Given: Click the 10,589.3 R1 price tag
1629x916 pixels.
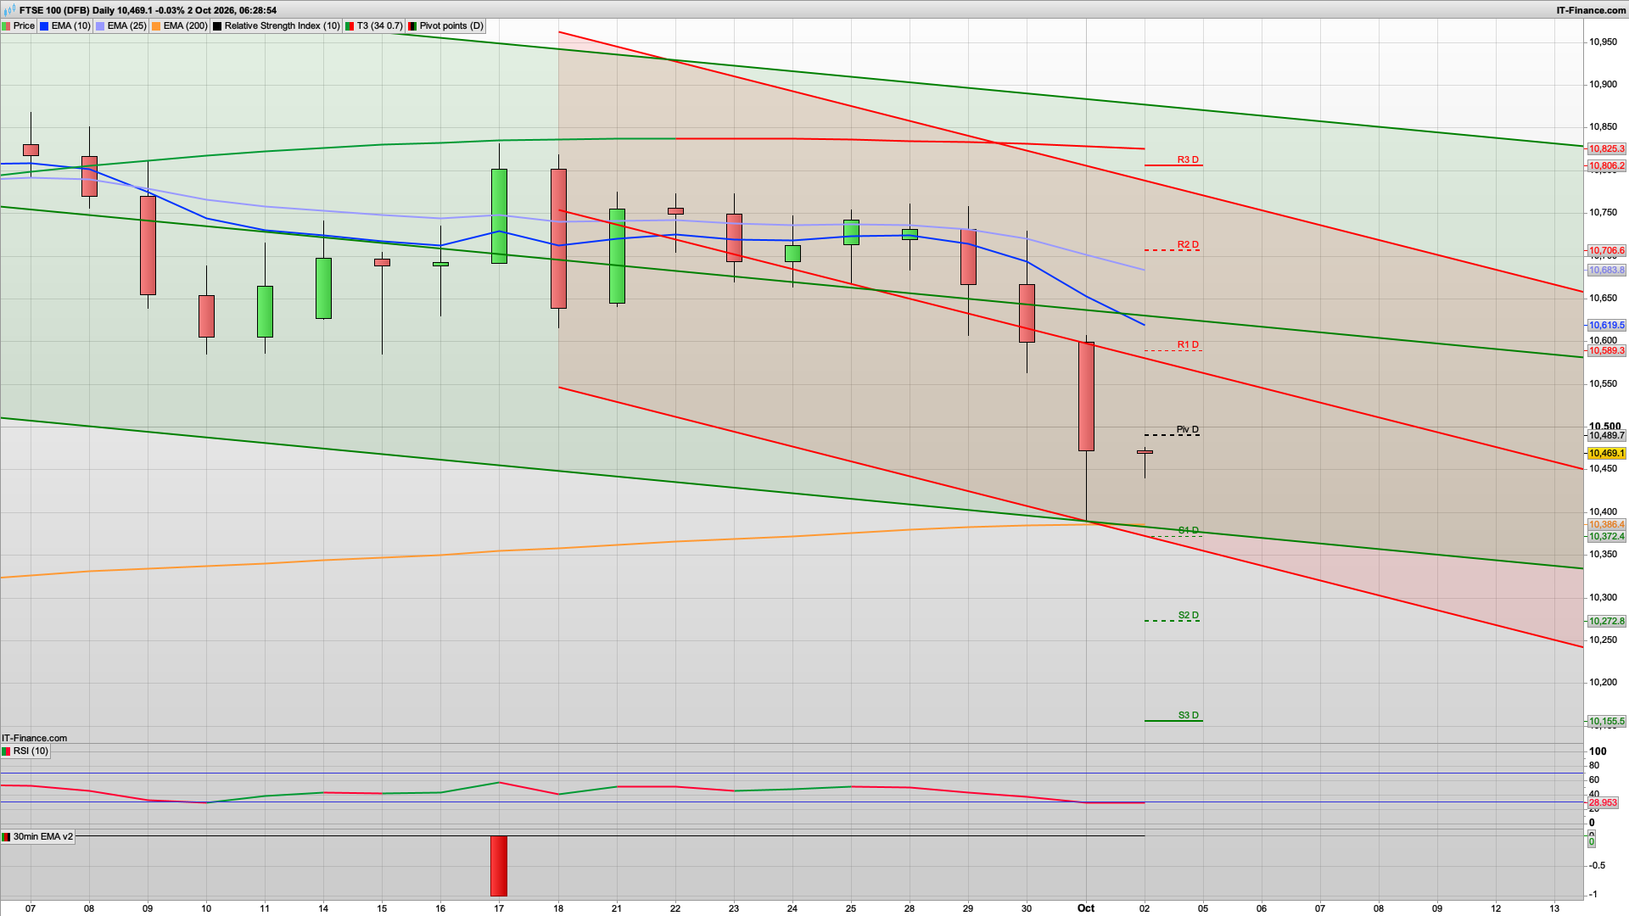Looking at the screenshot, I should pos(1607,350).
